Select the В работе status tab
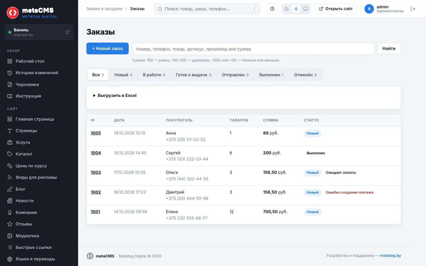The height and width of the screenshot is (266, 426). point(154,75)
